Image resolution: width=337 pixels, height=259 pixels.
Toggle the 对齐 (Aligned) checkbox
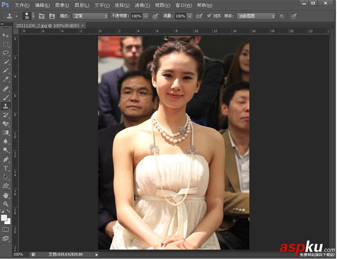pyautogui.click(x=209, y=15)
